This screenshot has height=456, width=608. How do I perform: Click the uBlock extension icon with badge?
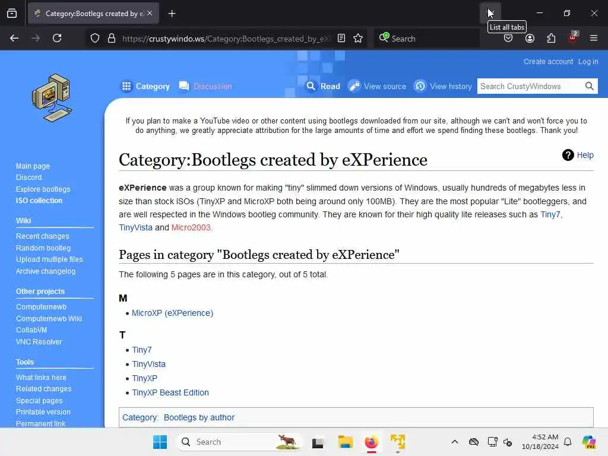click(572, 37)
